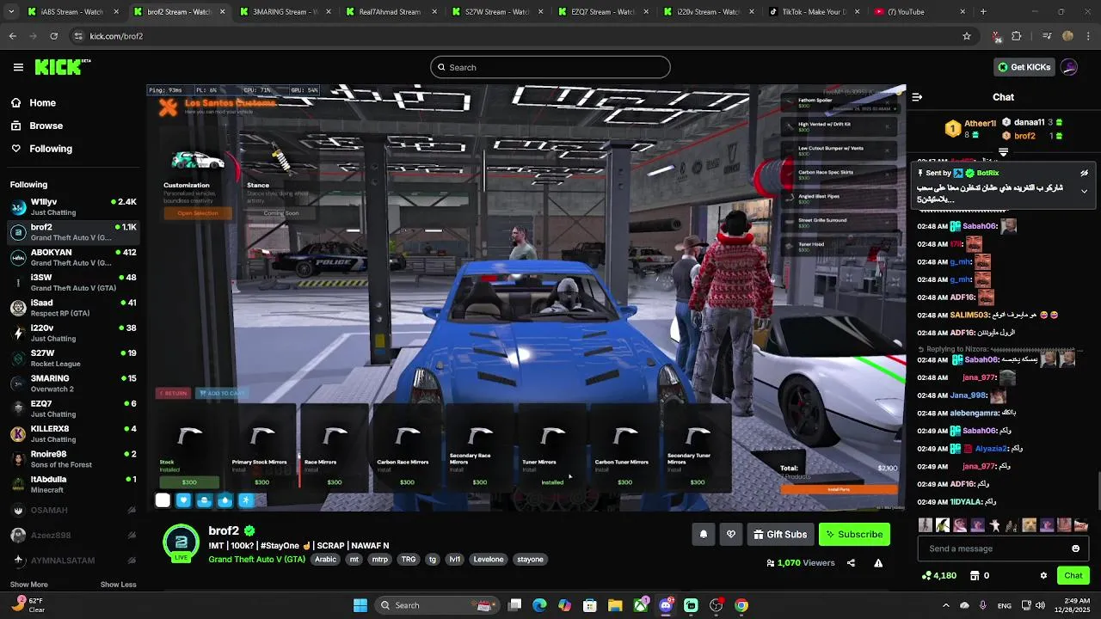Click Show Less in following list
1101x619 pixels.
click(119, 585)
